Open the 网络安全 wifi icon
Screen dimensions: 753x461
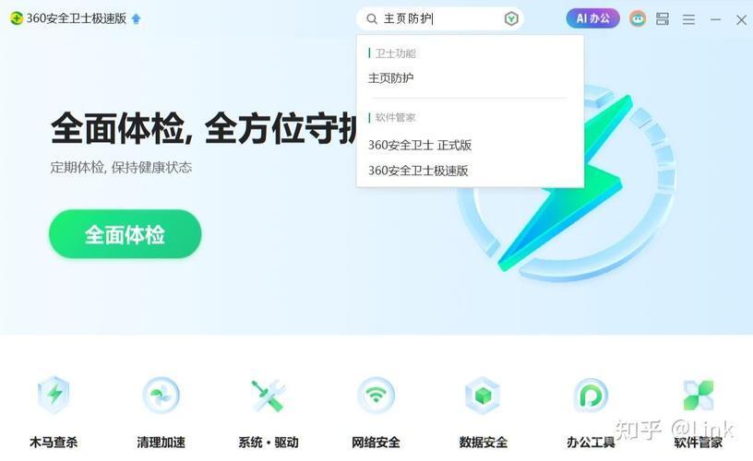click(376, 396)
